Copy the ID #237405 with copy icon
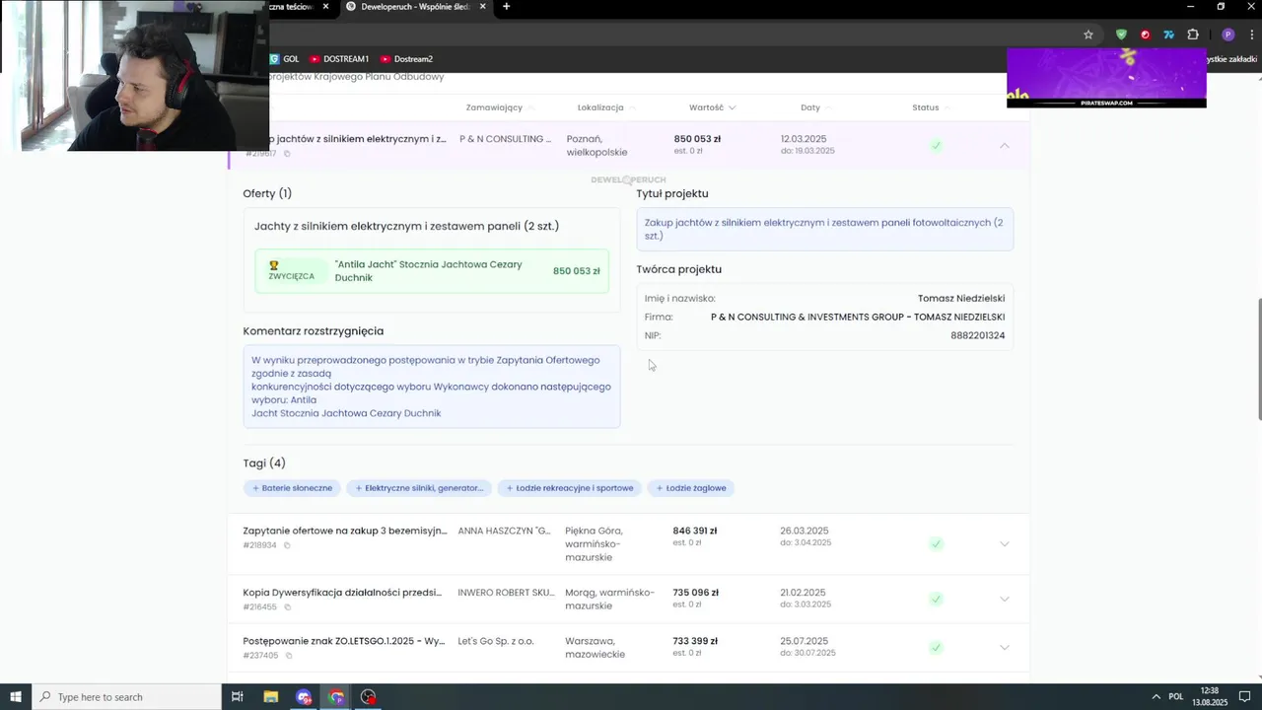 (x=289, y=655)
